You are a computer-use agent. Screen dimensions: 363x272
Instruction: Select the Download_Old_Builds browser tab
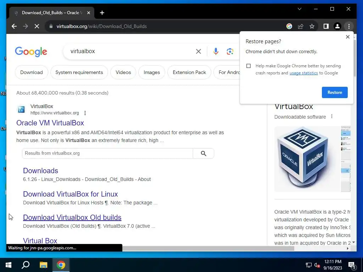52,13
